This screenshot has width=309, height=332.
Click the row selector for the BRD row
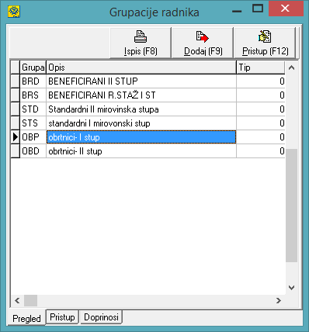click(16, 81)
